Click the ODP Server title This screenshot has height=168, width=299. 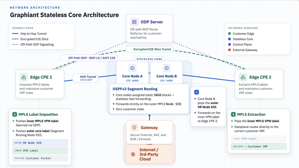tap(152, 22)
